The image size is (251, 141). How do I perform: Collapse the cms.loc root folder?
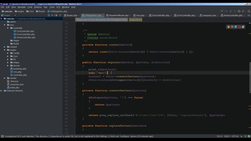(x=2, y=19)
